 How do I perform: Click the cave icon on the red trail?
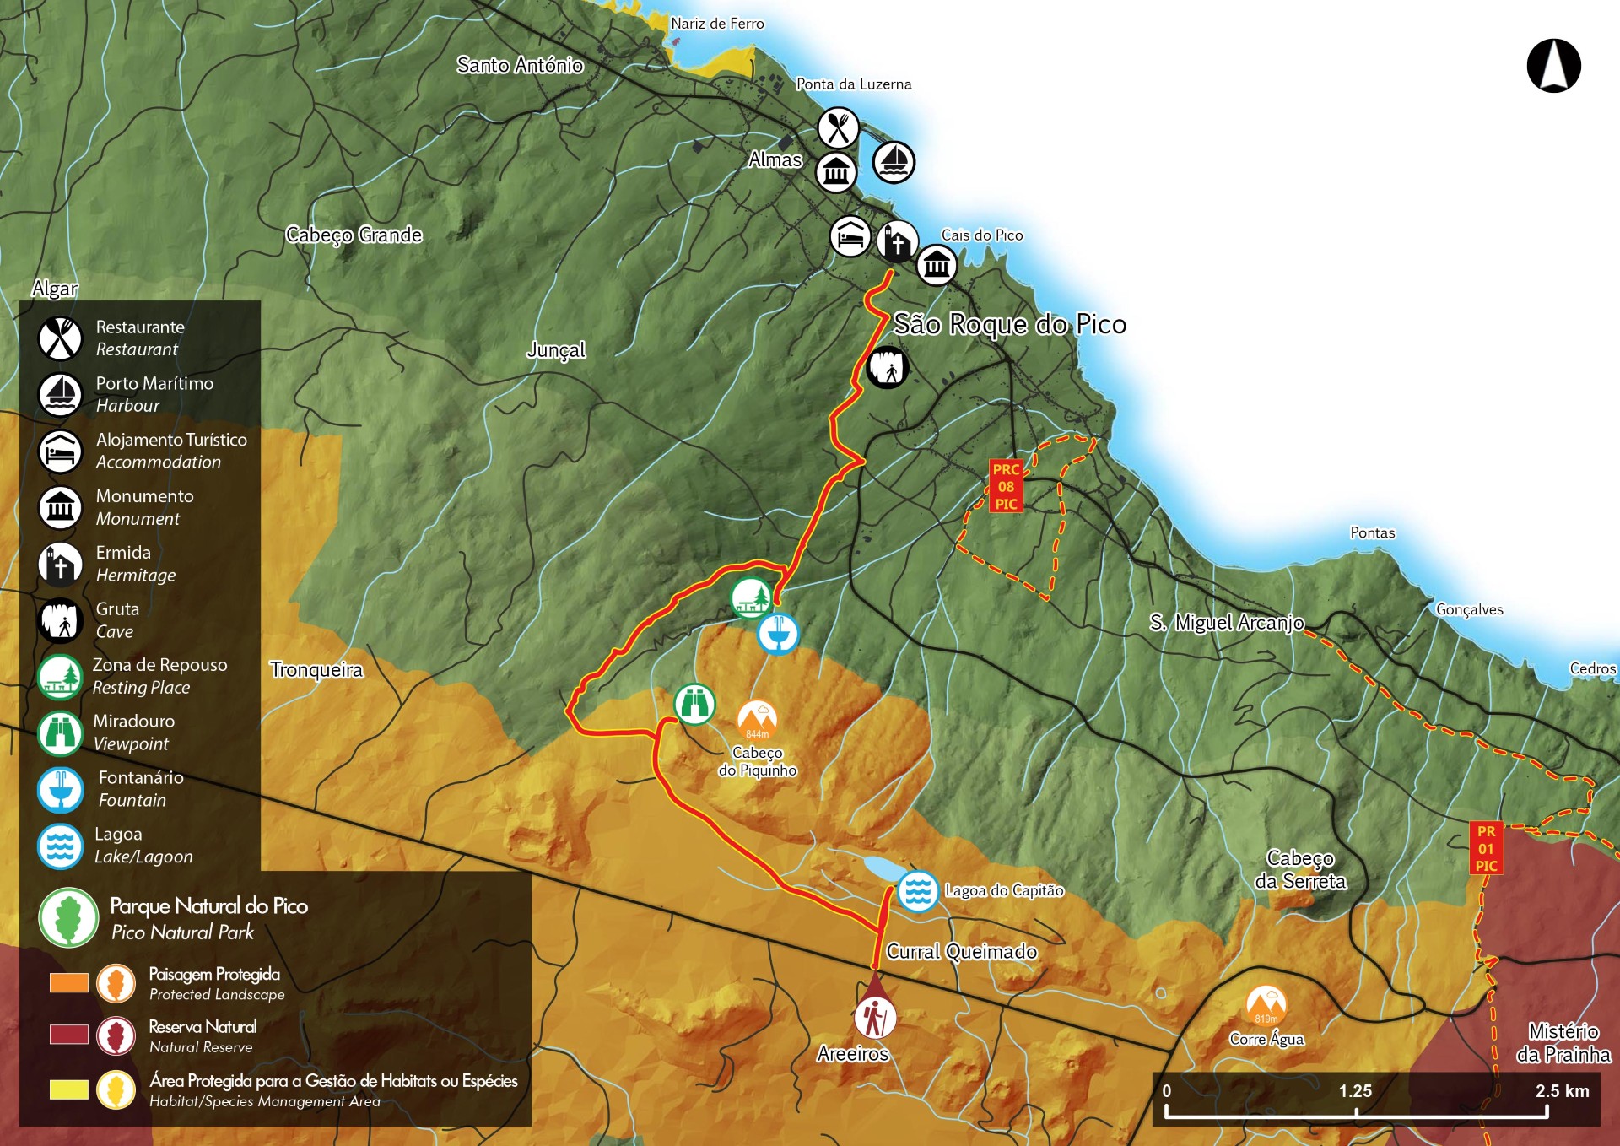coord(887,367)
